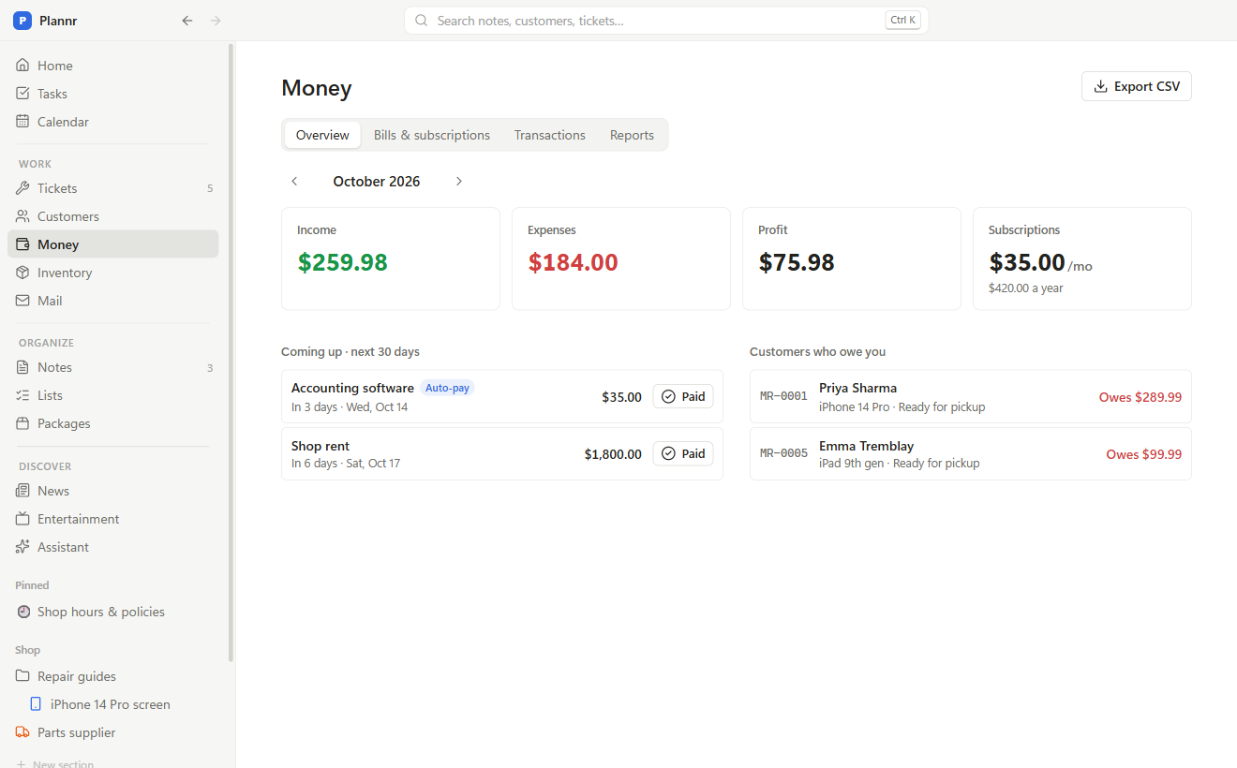Open Tickets via its wrench icon

tap(23, 188)
